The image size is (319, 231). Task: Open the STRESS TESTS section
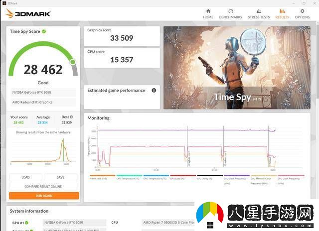point(259,14)
